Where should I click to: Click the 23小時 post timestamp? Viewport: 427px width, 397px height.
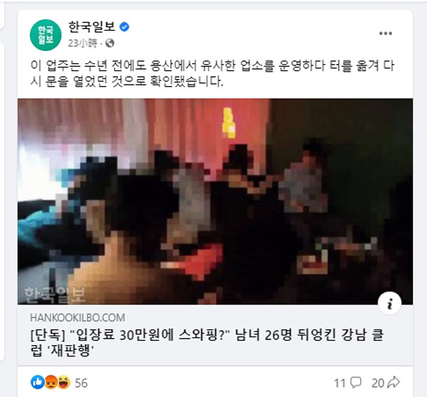point(83,43)
